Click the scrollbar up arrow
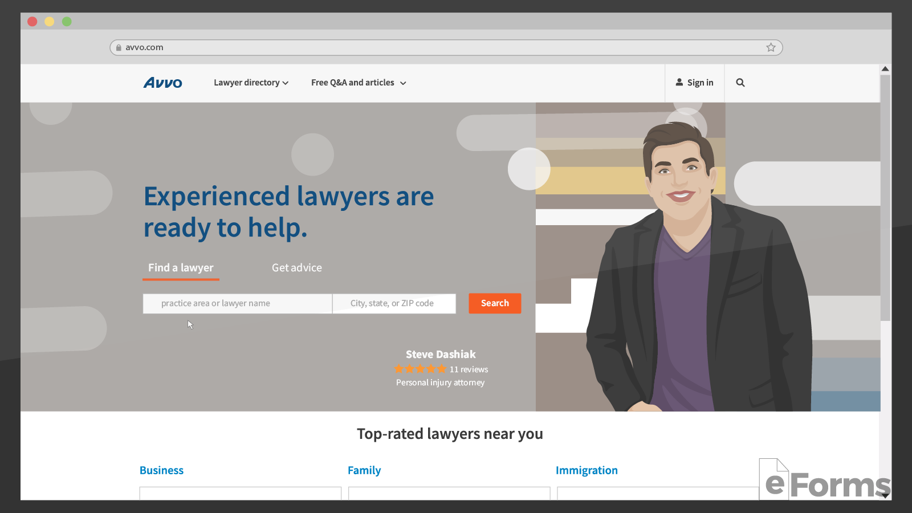Screen dimensions: 912x513 pyautogui.click(x=885, y=69)
